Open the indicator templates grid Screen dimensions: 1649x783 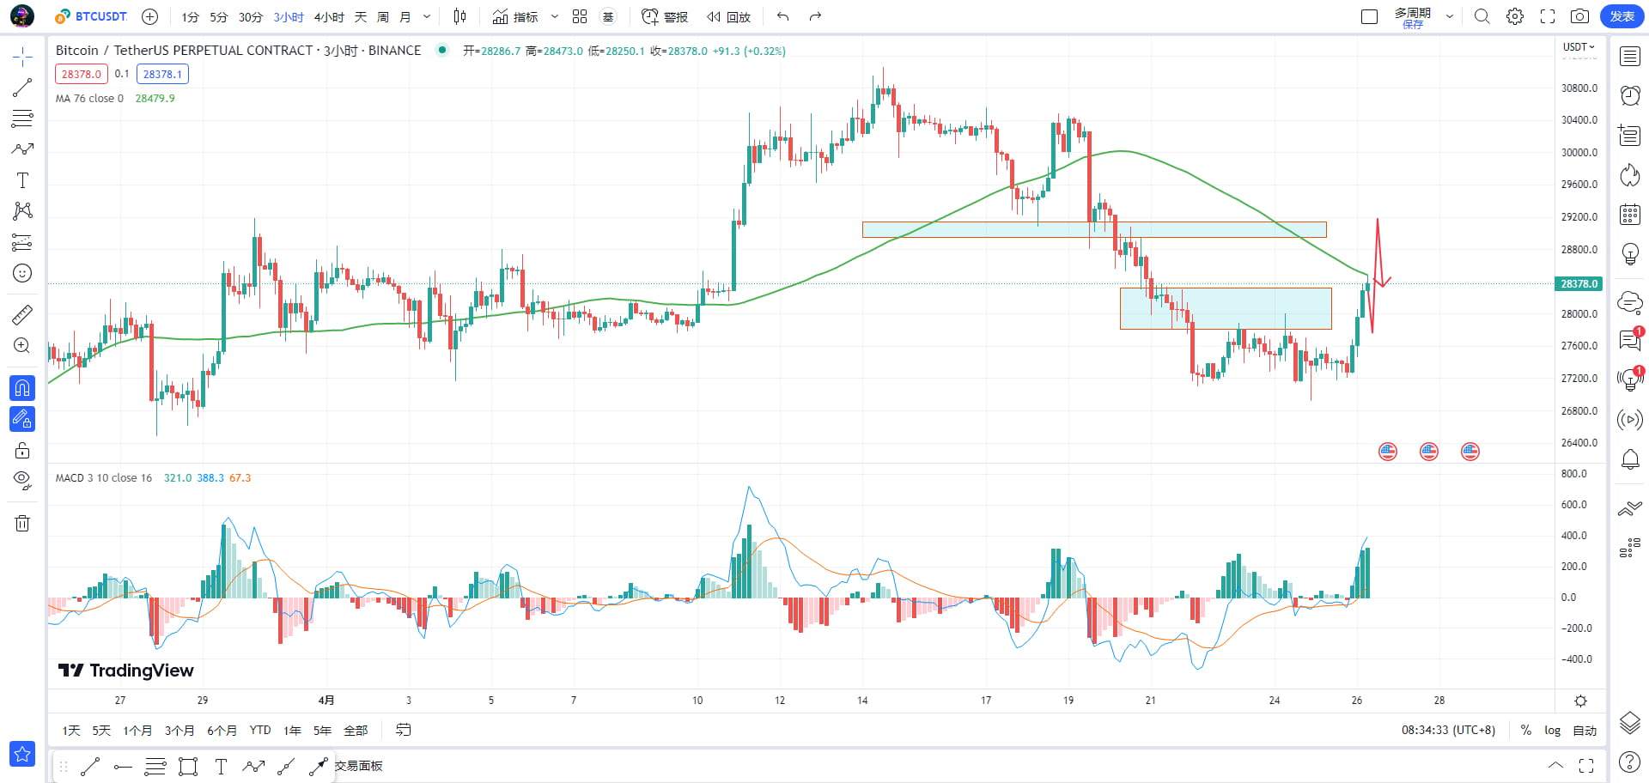pyautogui.click(x=580, y=17)
